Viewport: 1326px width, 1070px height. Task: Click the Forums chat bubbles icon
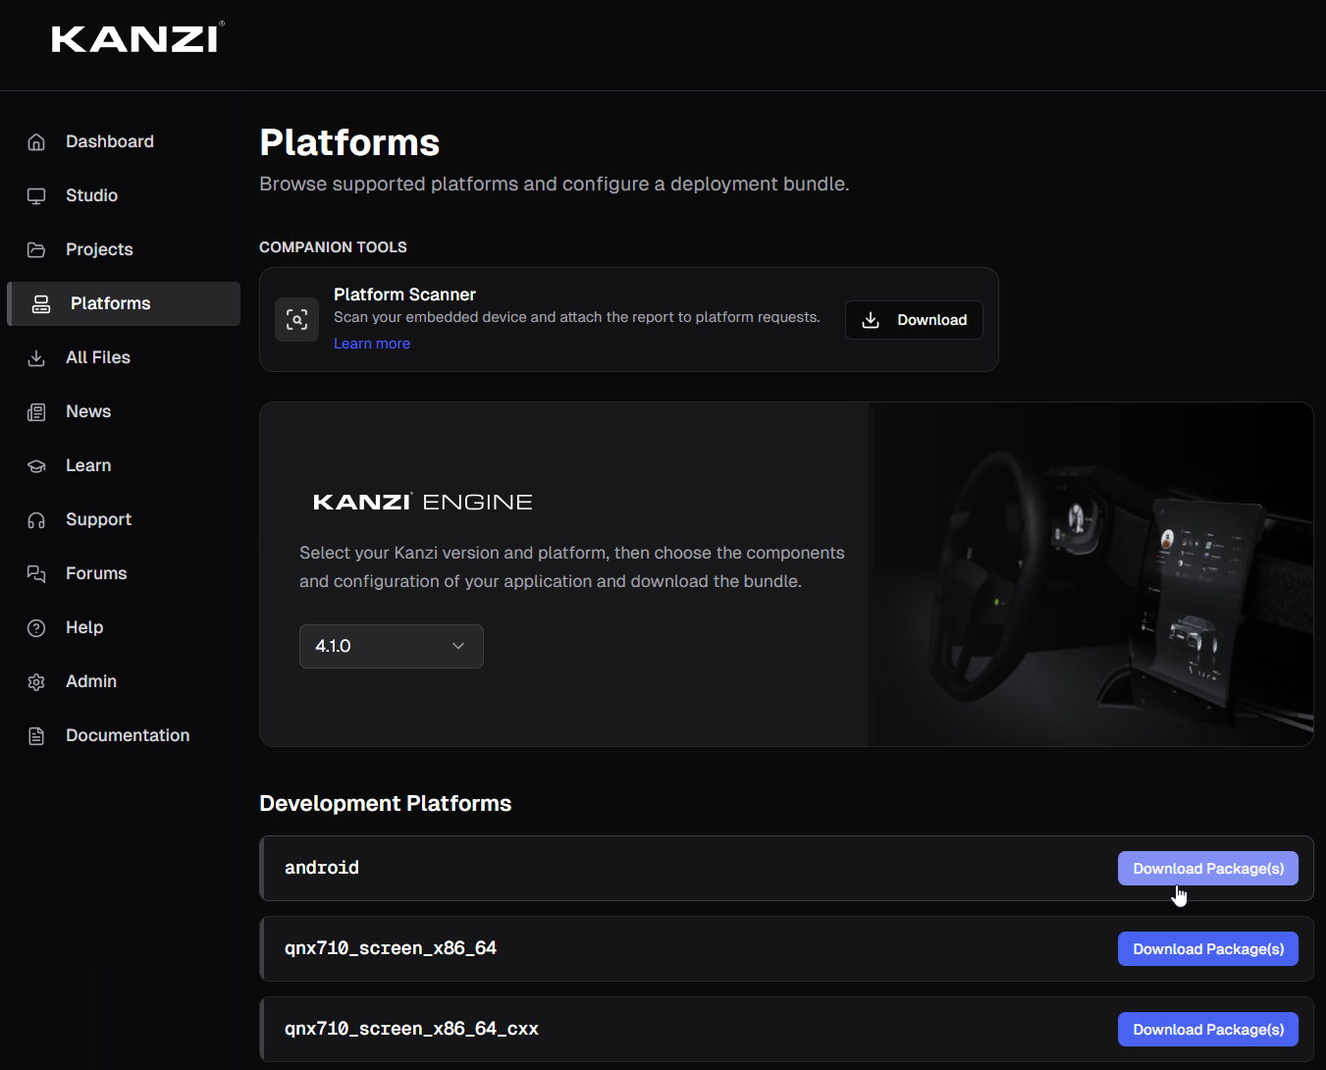click(x=36, y=573)
